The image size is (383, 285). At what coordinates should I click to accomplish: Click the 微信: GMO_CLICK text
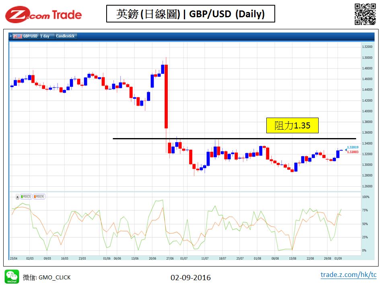(47, 277)
